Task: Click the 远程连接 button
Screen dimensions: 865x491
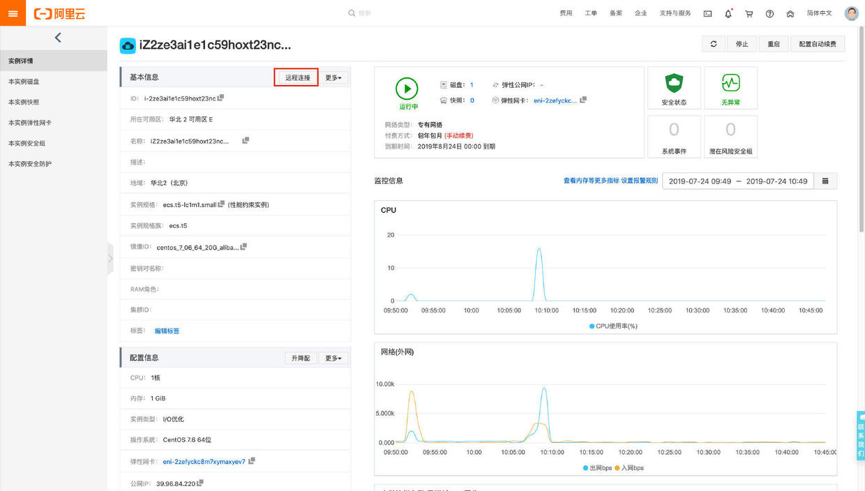Action: 297,77
